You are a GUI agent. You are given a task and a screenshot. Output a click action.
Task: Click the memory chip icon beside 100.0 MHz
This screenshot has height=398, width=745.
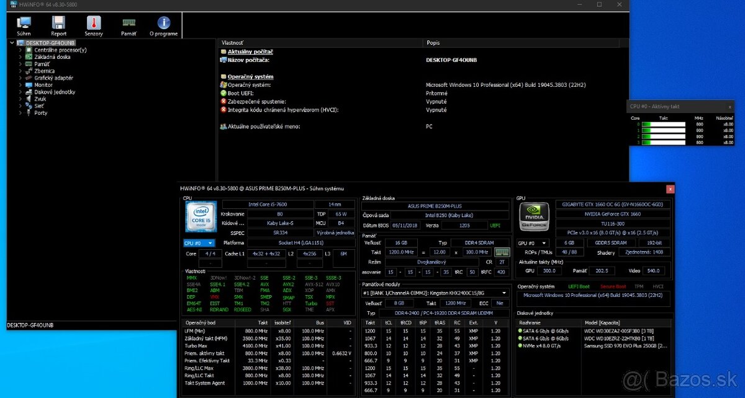[502, 252]
